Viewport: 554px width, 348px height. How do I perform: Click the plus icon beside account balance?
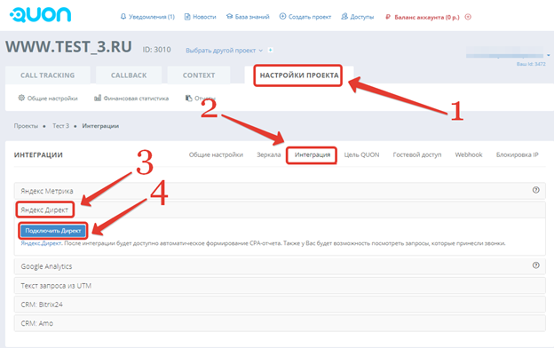[x=468, y=17]
